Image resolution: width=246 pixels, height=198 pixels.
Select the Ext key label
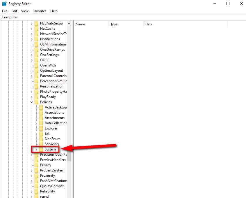click(x=47, y=134)
